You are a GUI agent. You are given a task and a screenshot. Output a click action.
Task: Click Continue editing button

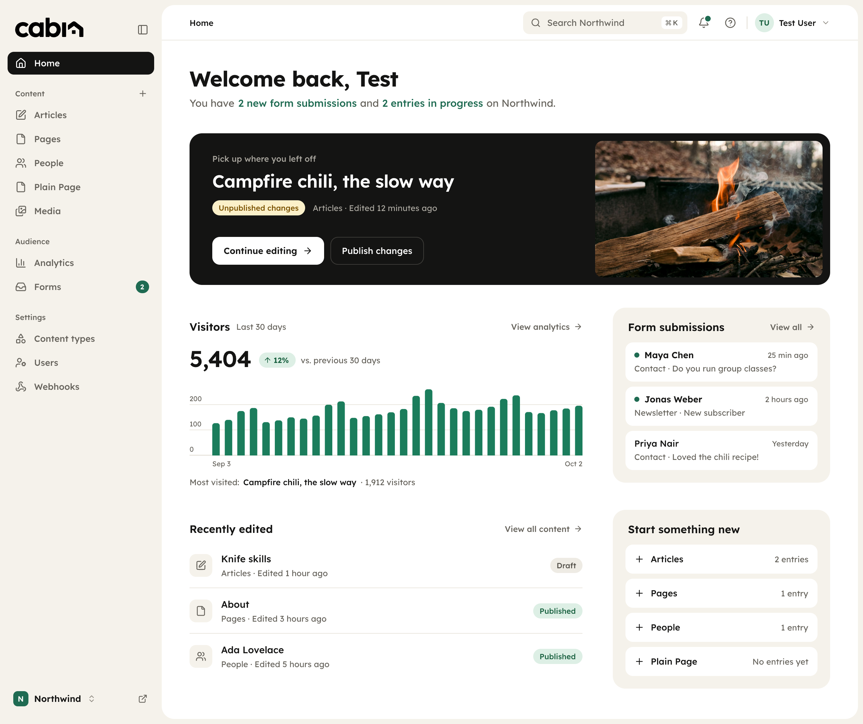pos(268,250)
